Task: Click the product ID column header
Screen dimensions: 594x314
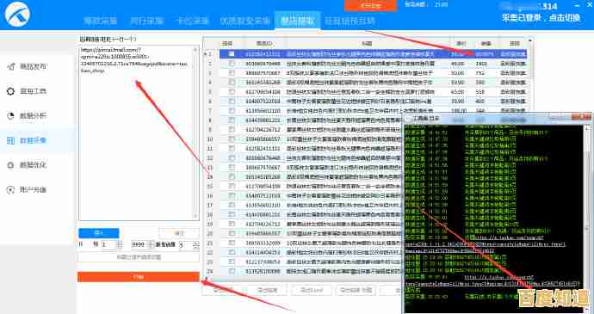Action: [264, 44]
